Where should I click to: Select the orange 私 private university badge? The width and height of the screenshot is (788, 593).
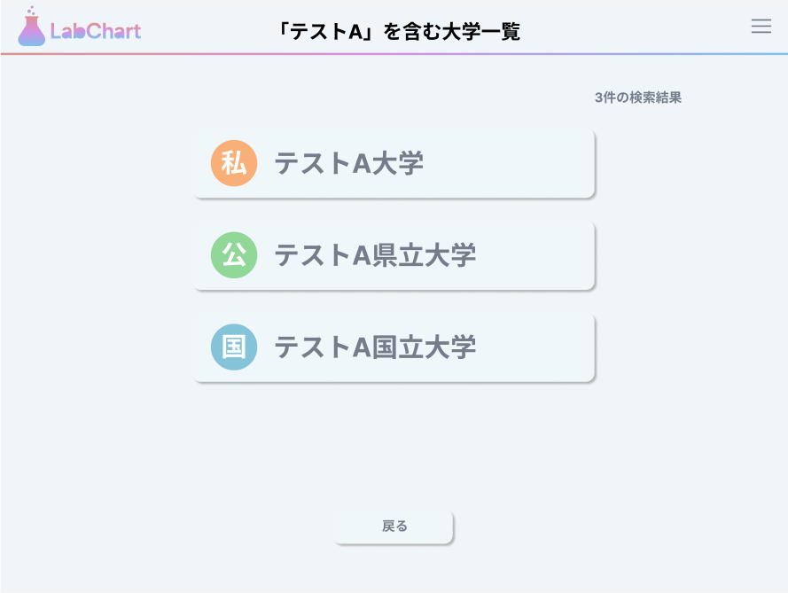(x=232, y=162)
